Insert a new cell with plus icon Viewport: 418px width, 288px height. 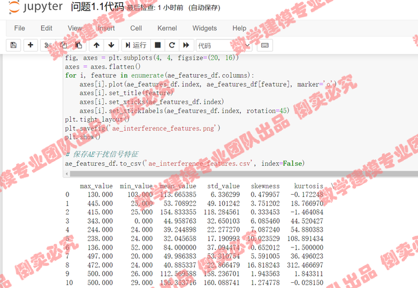pyautogui.click(x=31, y=45)
